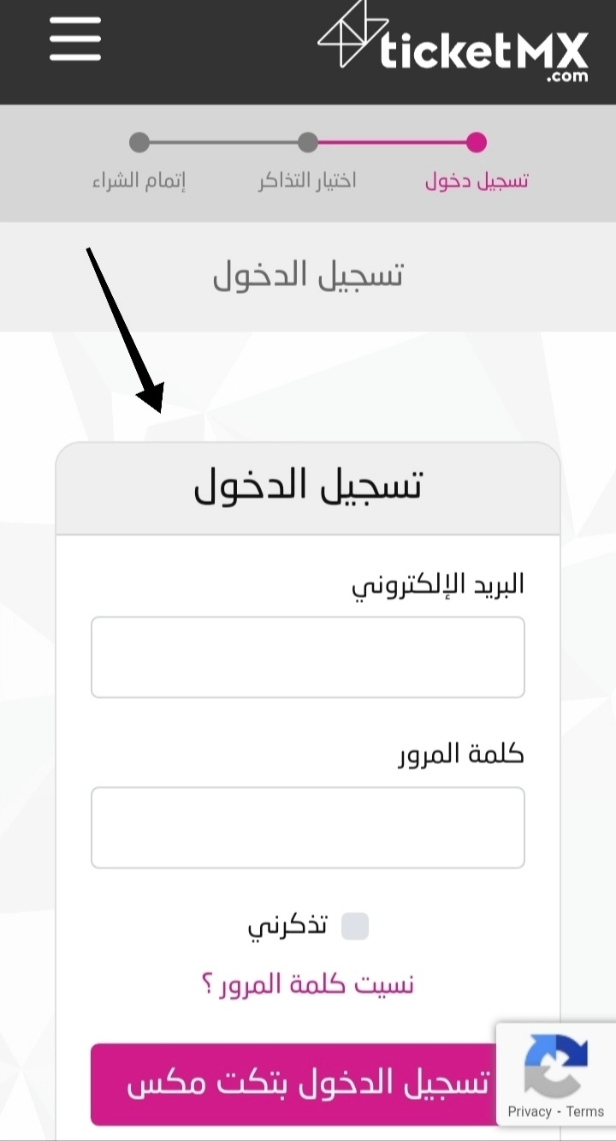Open the إتمام الشراء step label

click(139, 181)
